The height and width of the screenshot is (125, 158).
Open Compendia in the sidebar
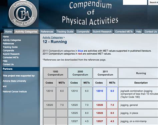[x=8, y=51]
